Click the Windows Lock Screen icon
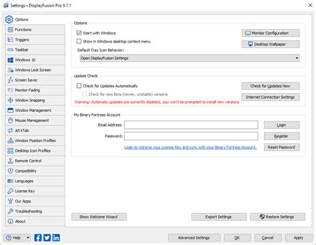 (x=11, y=70)
